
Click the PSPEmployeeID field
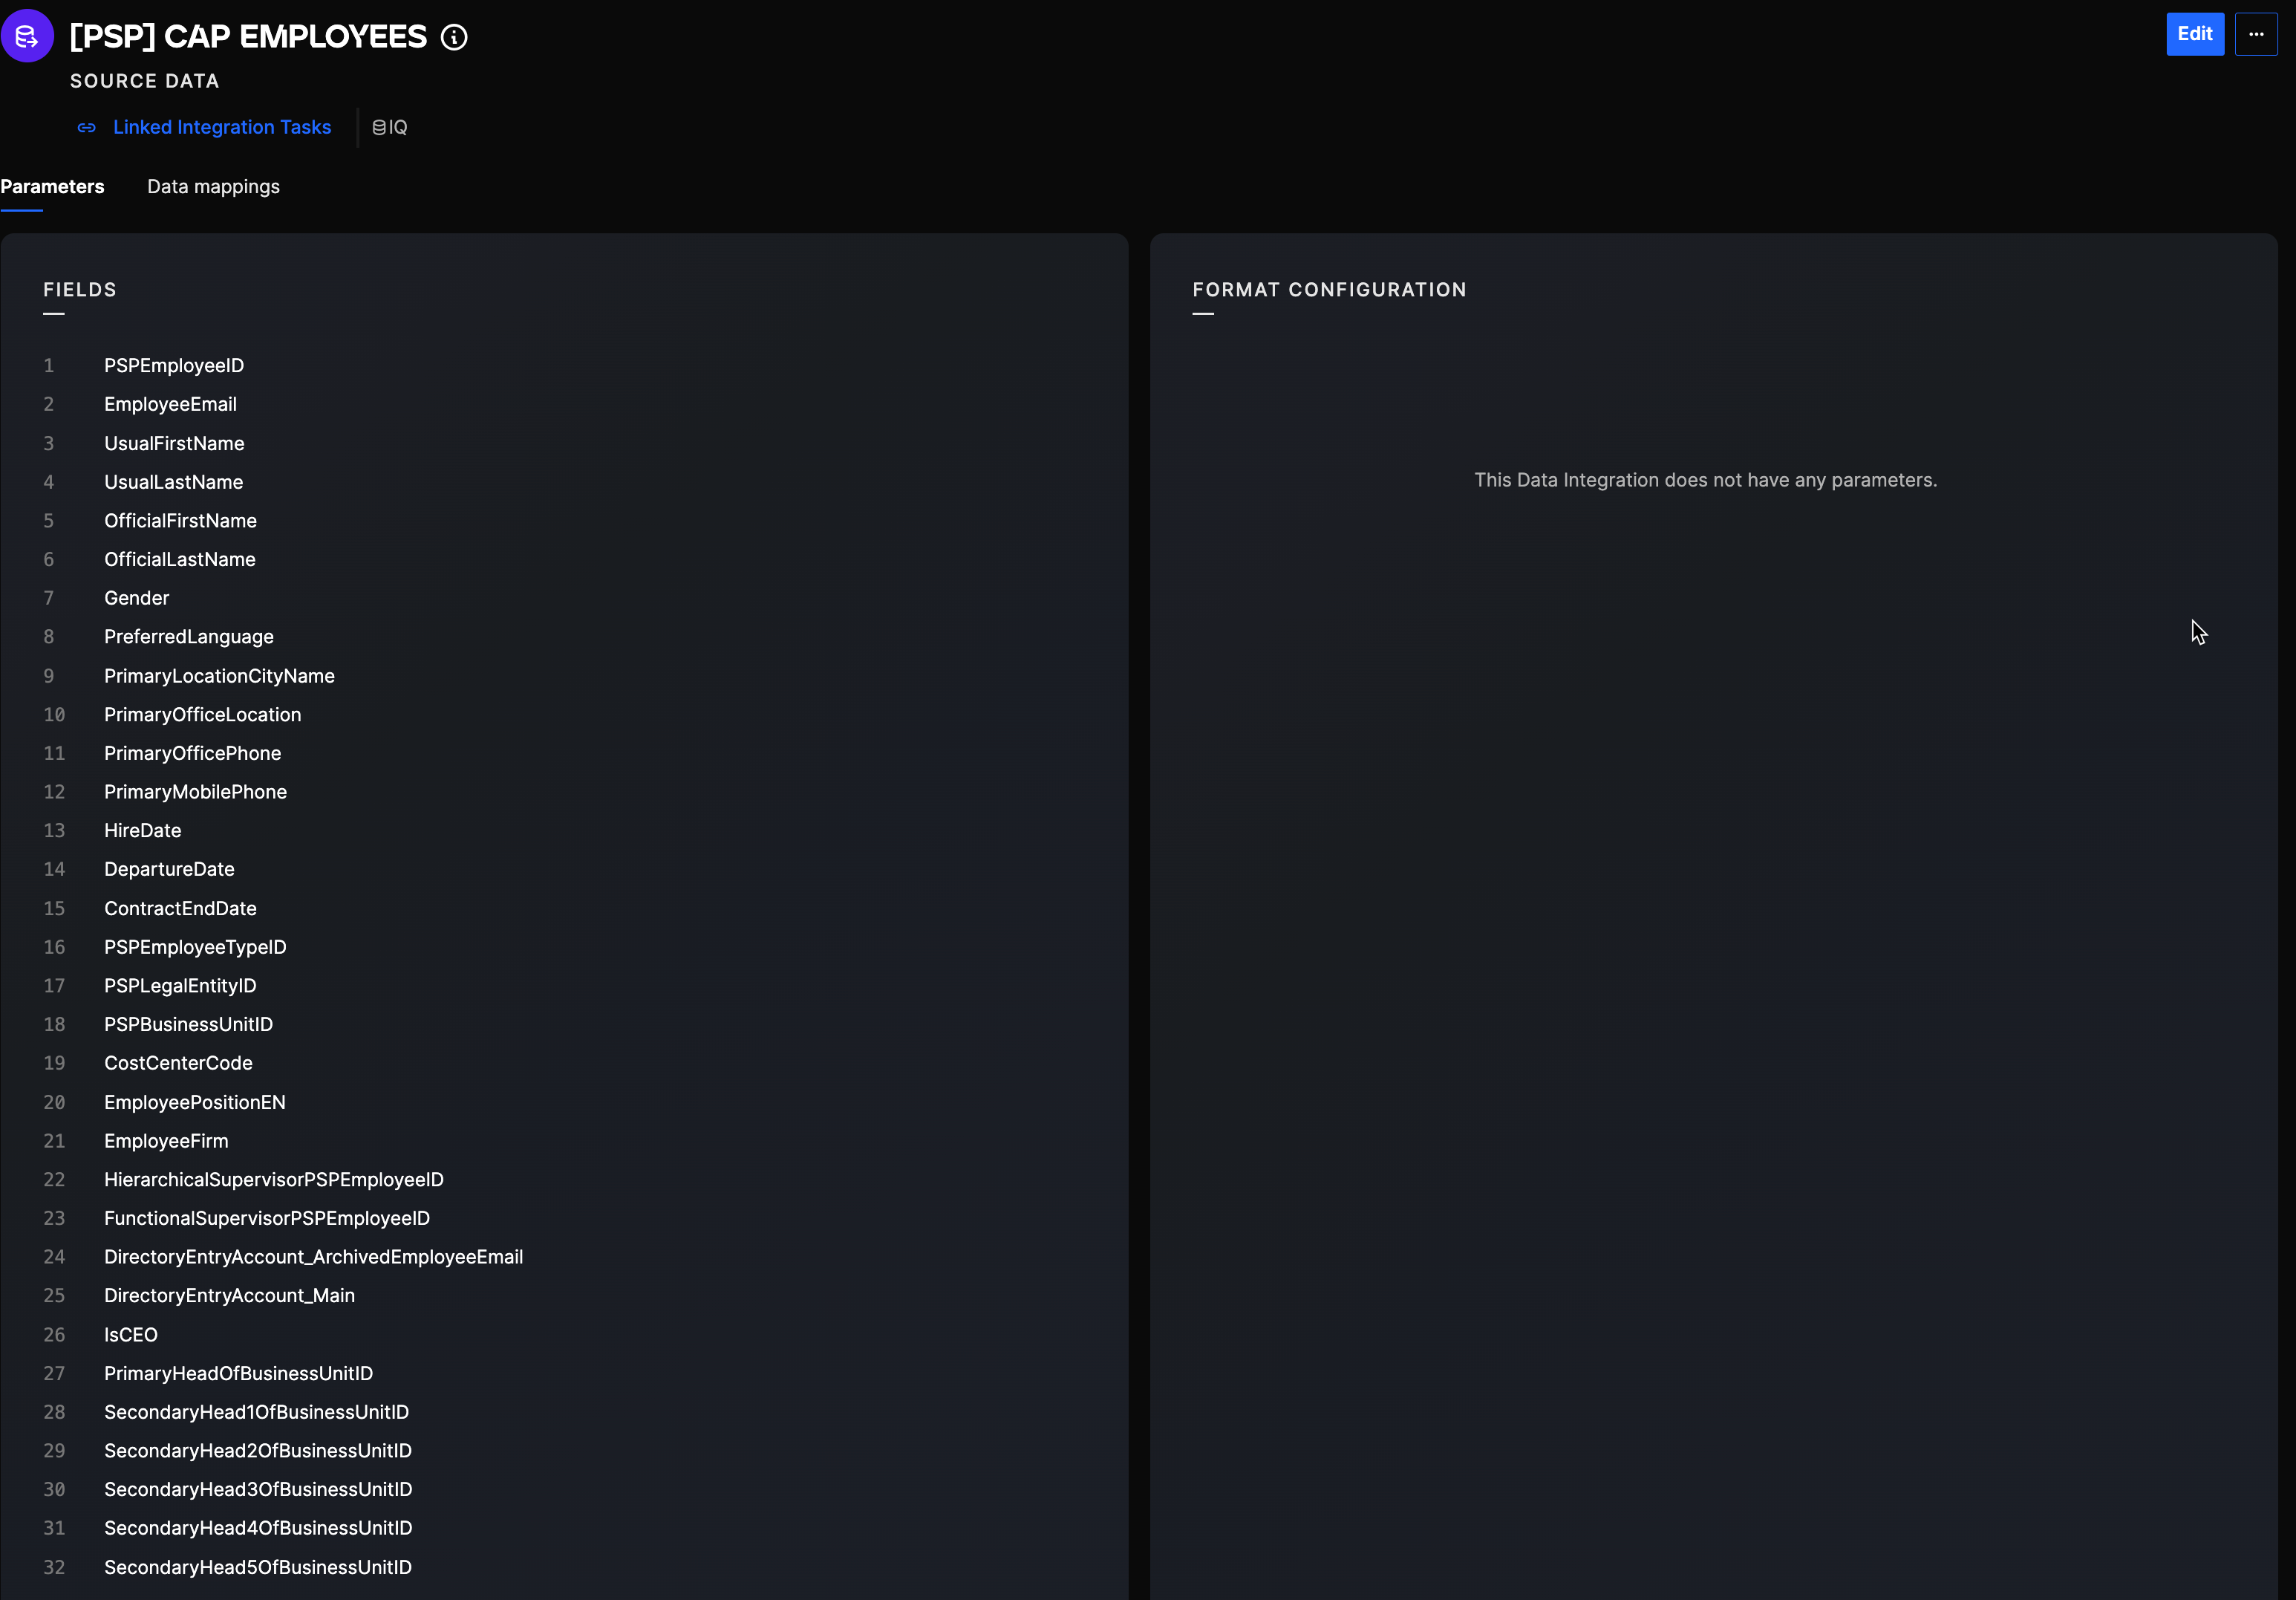[174, 365]
